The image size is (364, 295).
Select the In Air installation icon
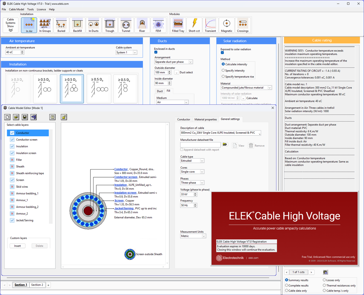click(x=29, y=25)
